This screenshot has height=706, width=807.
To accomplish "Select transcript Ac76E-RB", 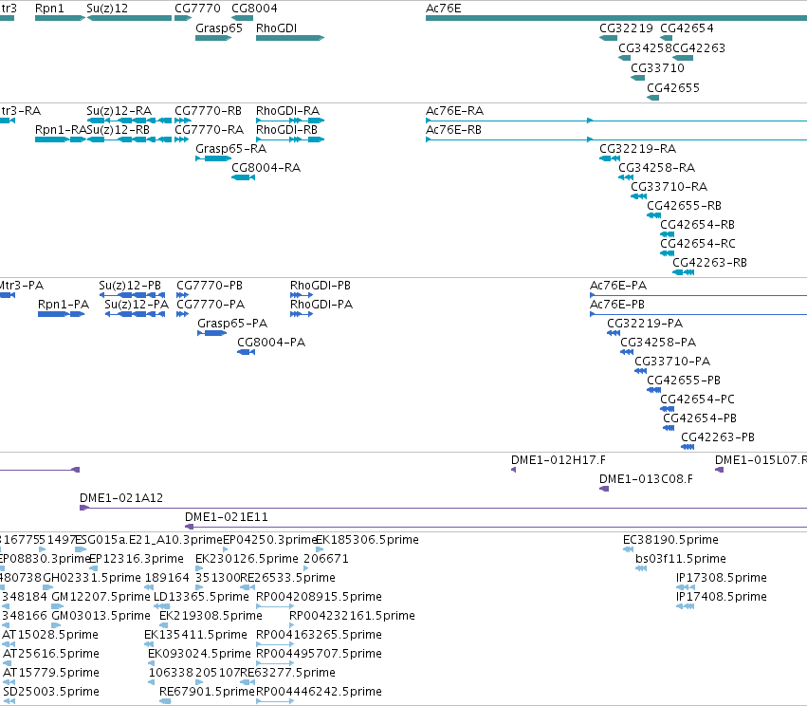I will 454,130.
